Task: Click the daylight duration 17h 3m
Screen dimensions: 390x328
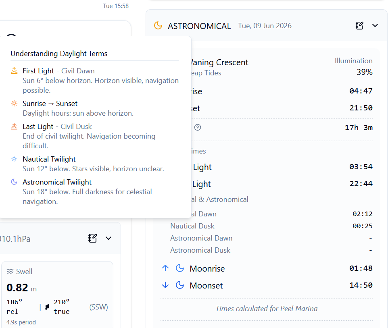Action: pos(359,128)
